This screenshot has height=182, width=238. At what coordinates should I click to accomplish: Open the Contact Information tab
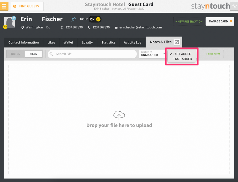24,42
